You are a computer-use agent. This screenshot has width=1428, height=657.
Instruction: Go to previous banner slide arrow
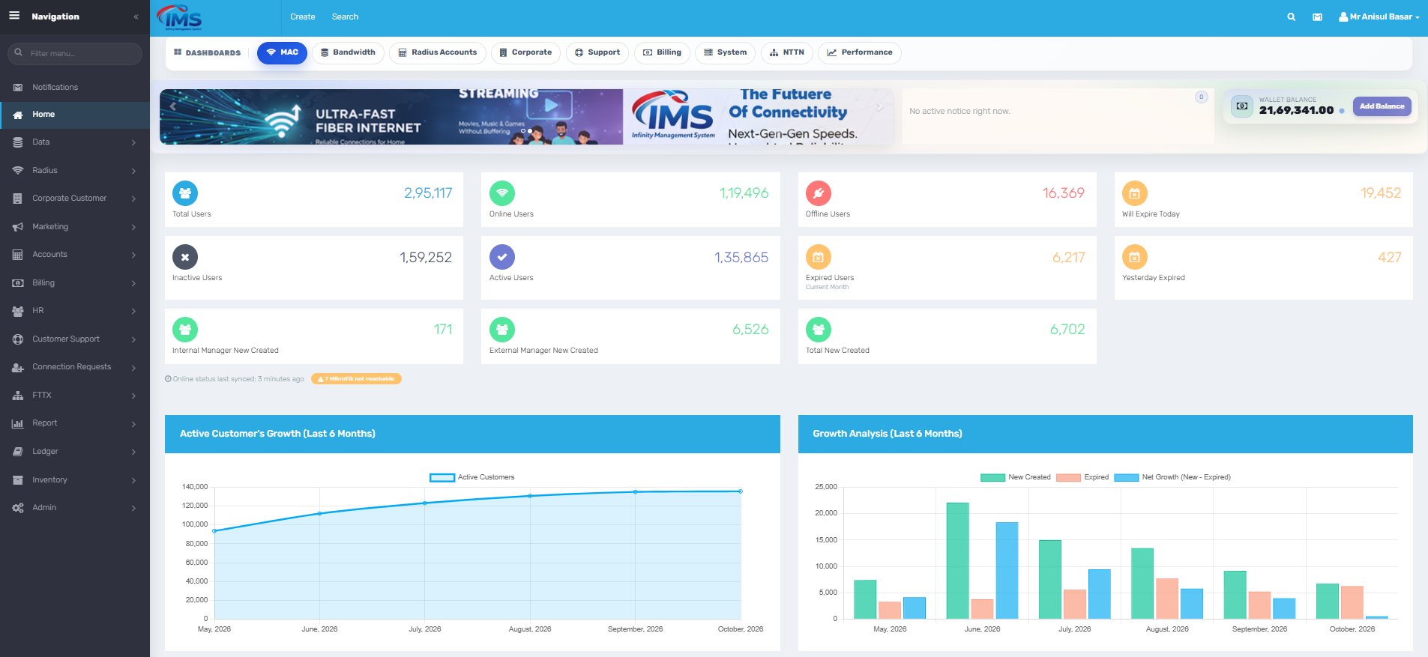[x=173, y=106]
